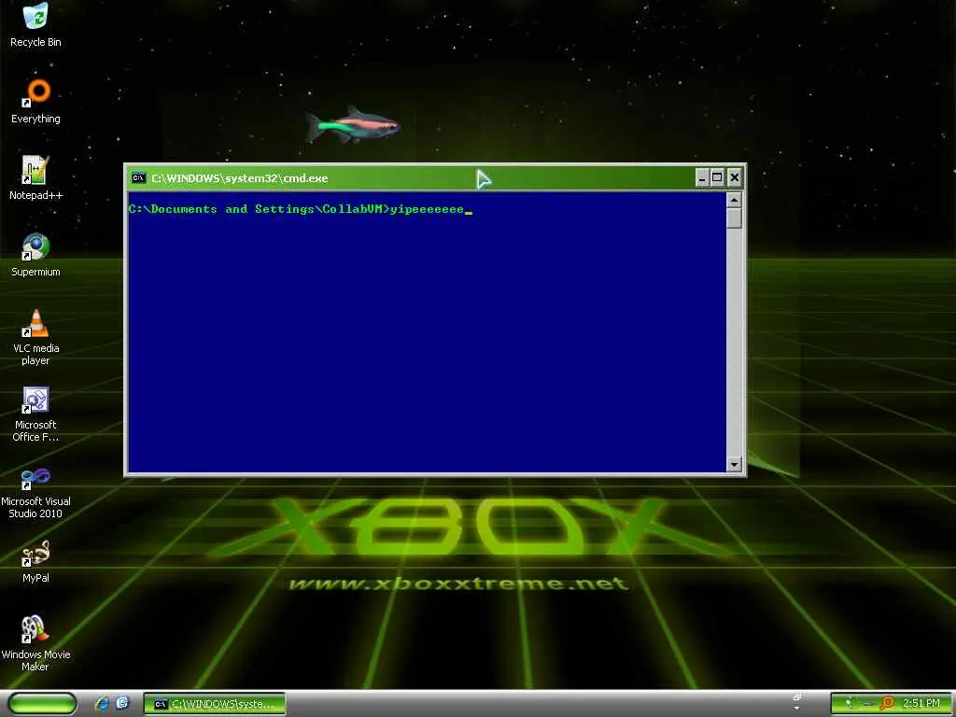Click the cmd window scroll up arrow
956x717 pixels.
pos(734,200)
